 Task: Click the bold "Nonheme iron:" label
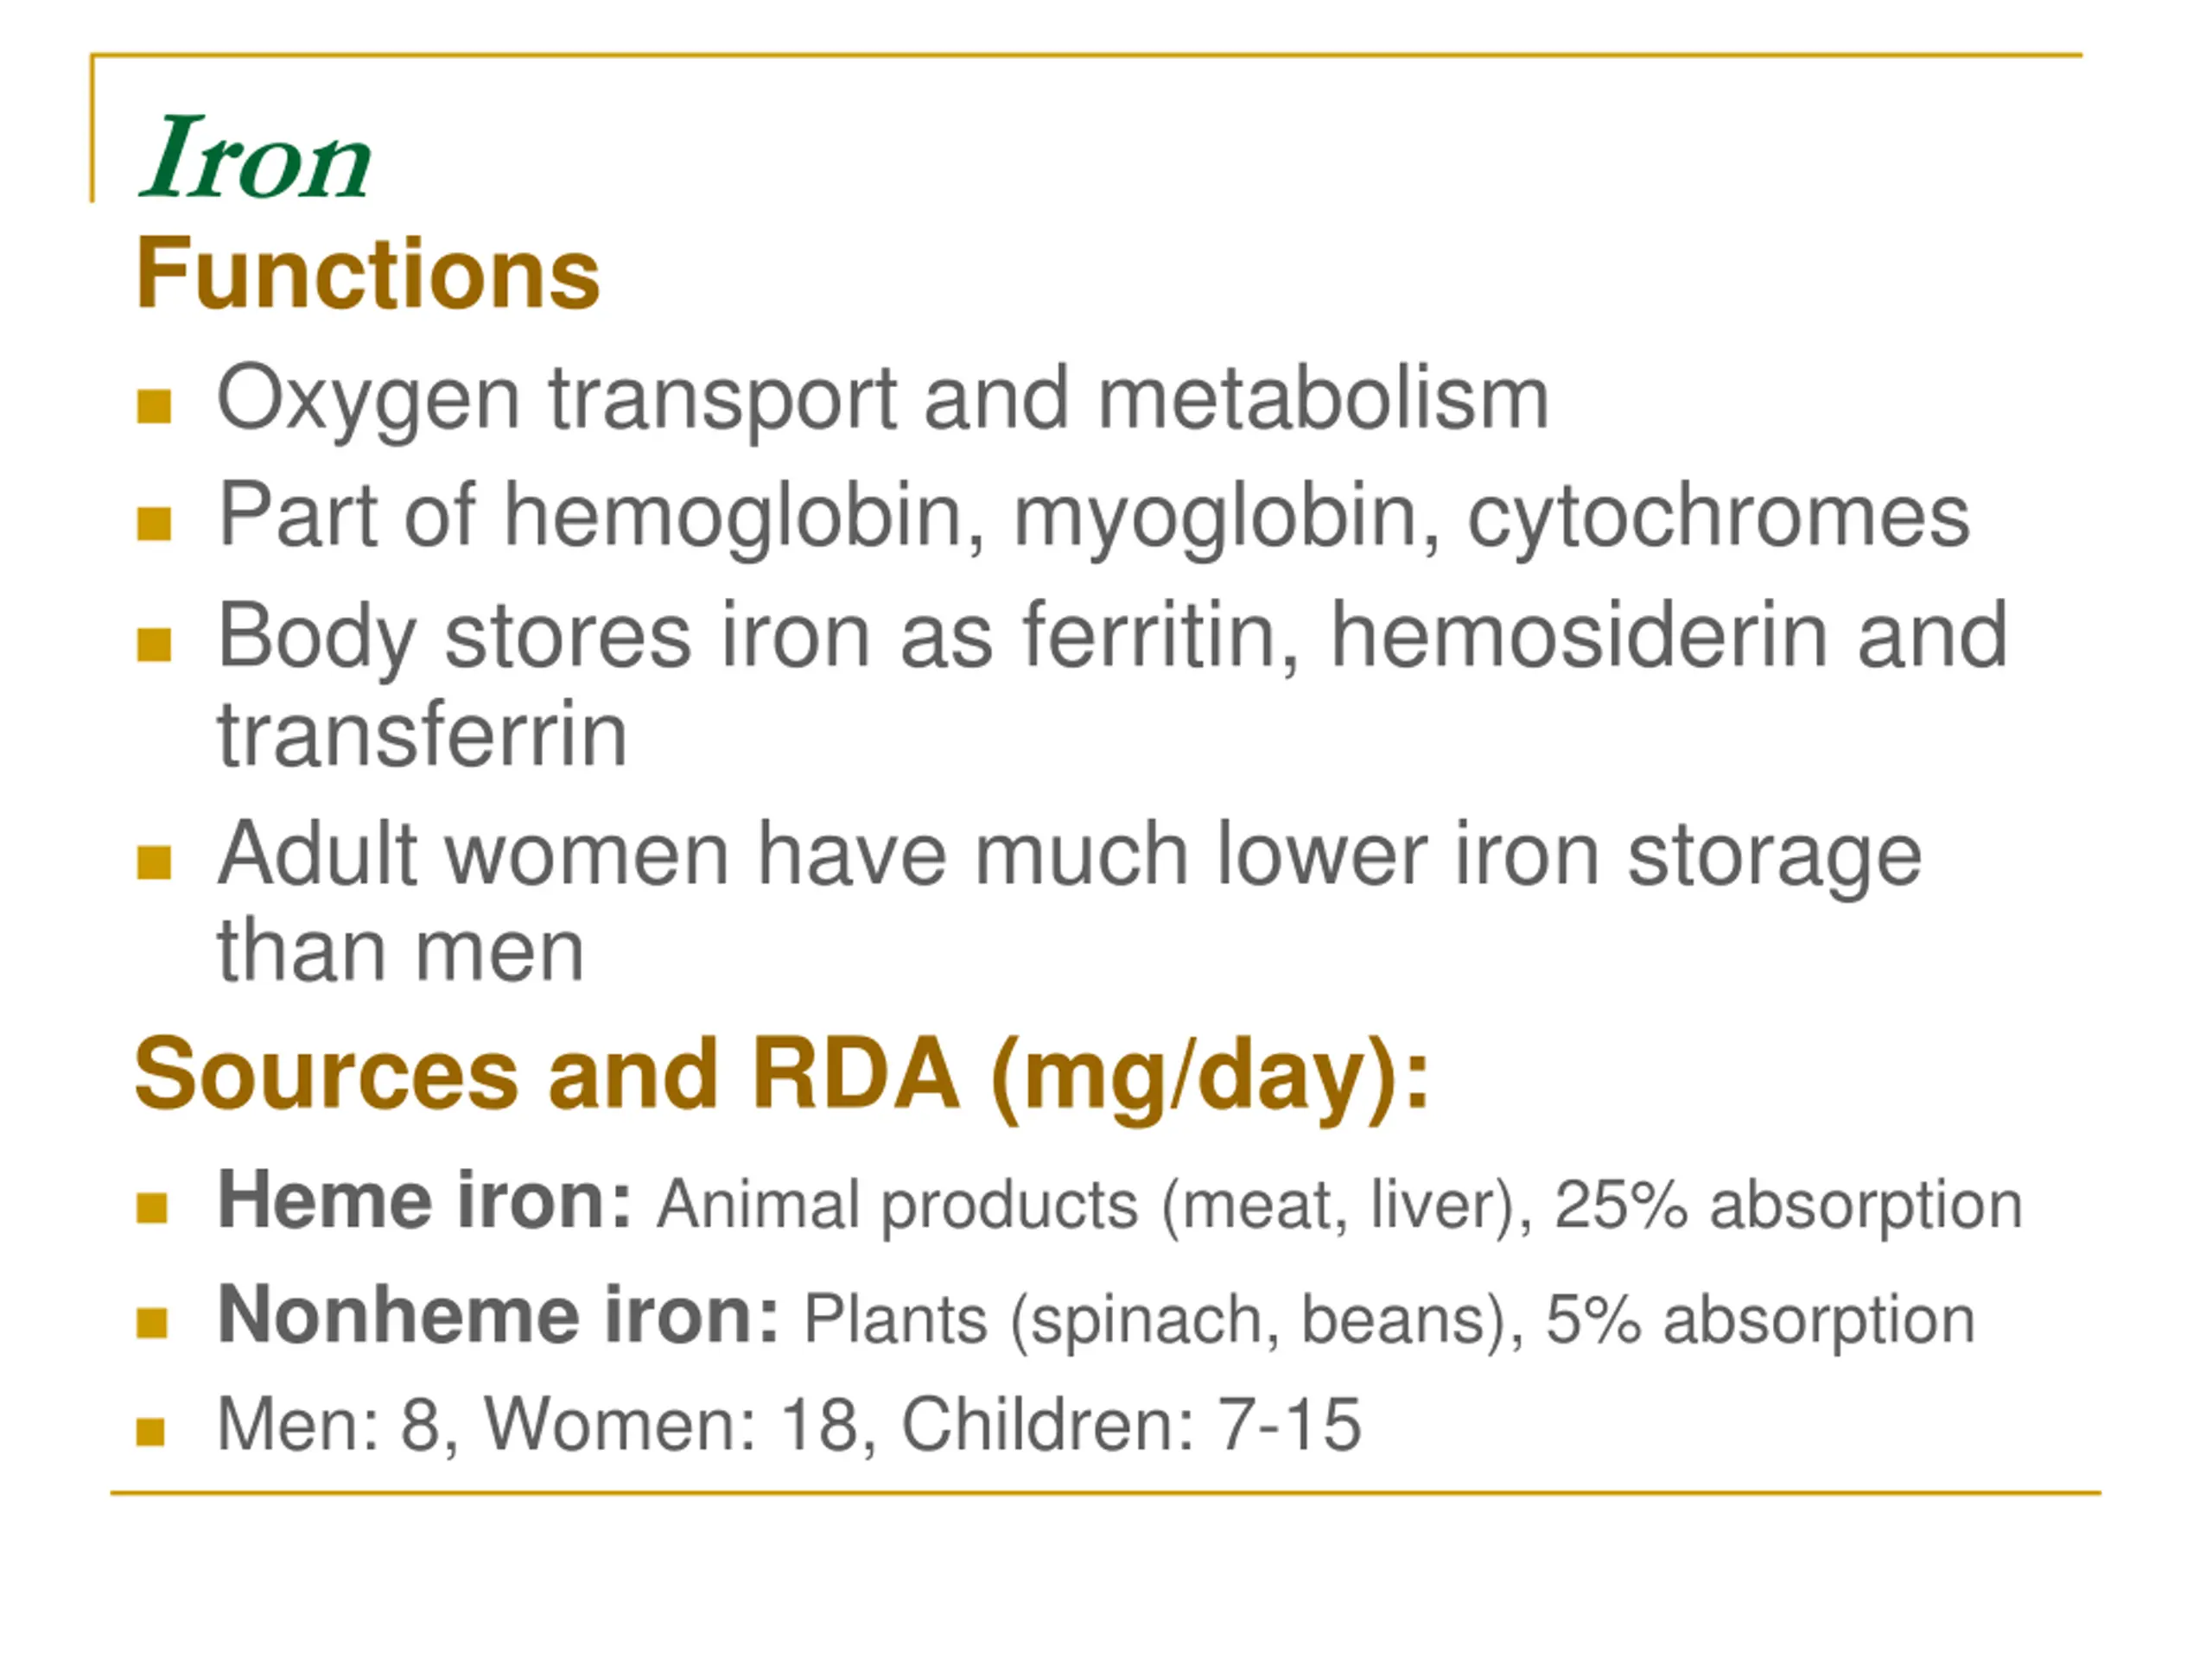(498, 1315)
